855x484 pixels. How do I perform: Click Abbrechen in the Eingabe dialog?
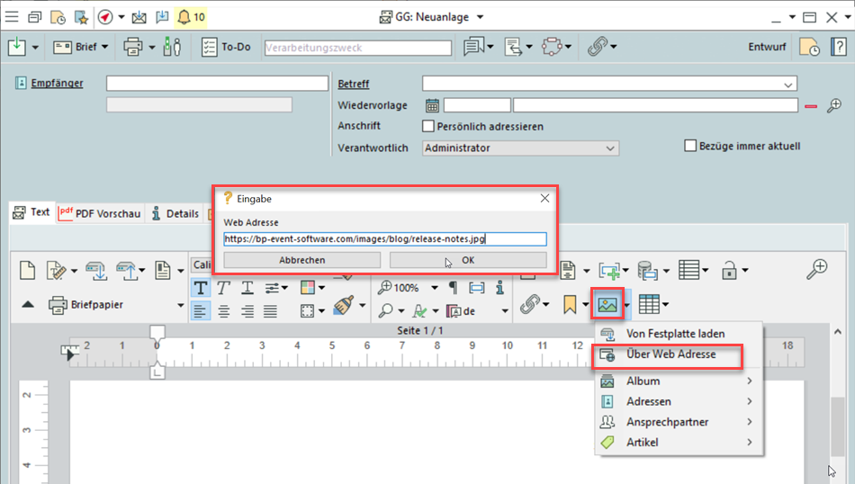pos(301,260)
